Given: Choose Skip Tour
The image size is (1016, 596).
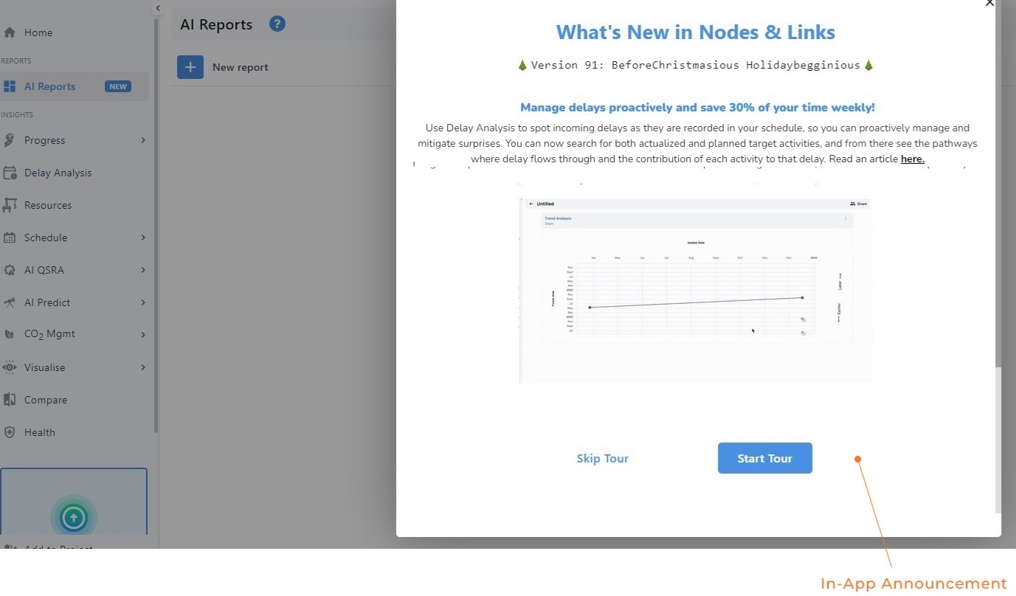Looking at the screenshot, I should point(602,458).
